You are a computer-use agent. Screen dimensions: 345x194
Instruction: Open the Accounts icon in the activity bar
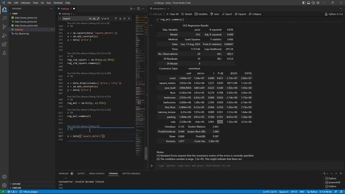click(x=4, y=177)
